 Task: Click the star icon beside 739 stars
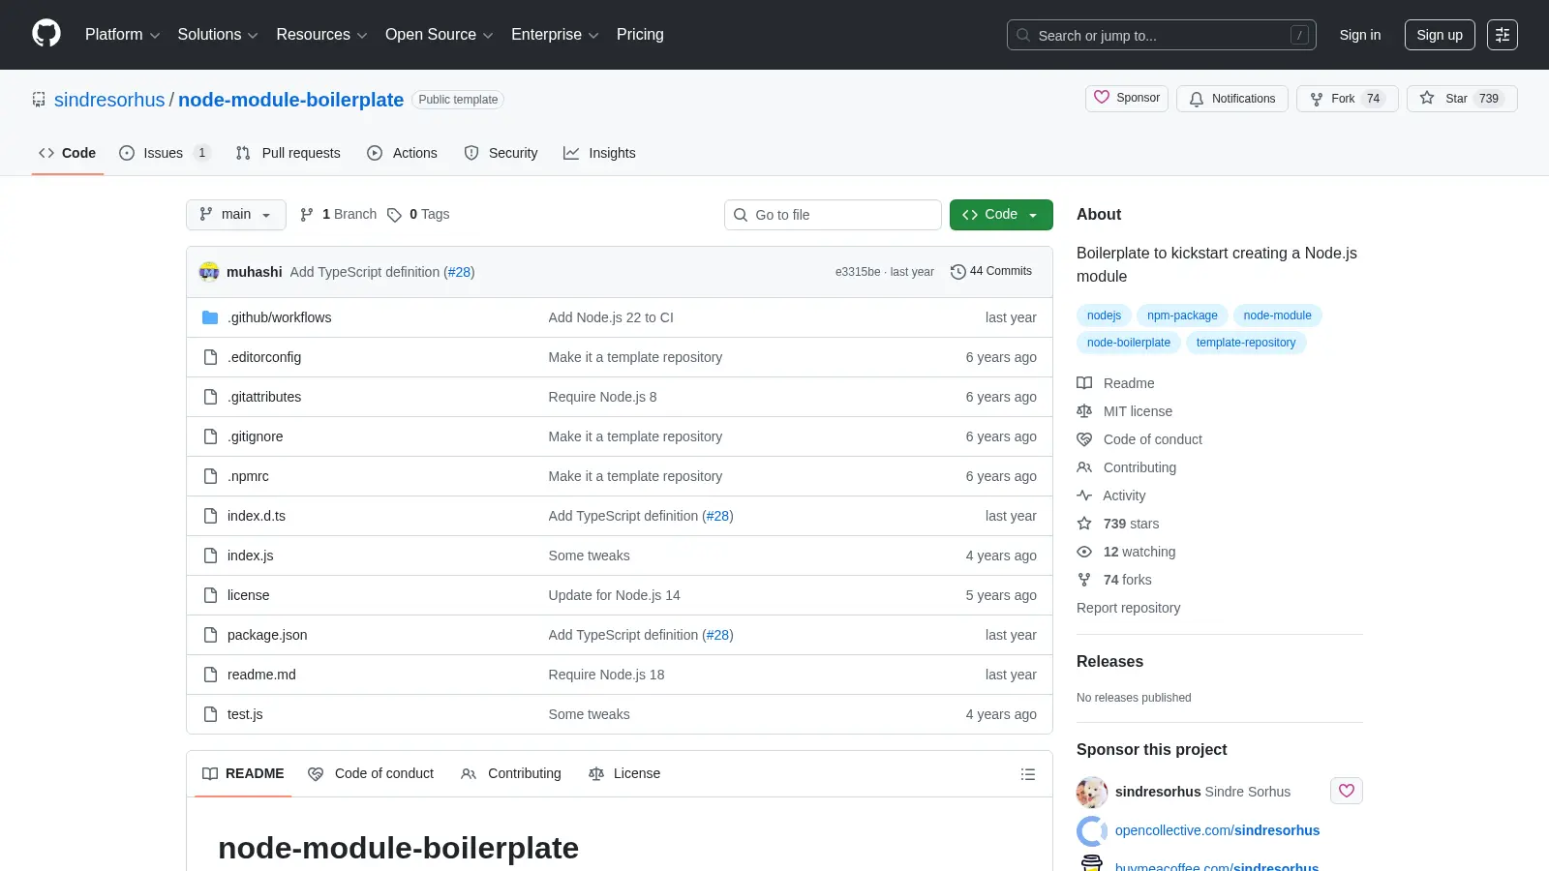coord(1084,524)
